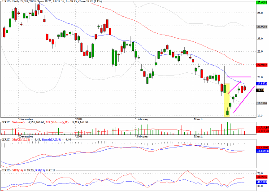Click March label beneath the volume panel

(198, 136)
